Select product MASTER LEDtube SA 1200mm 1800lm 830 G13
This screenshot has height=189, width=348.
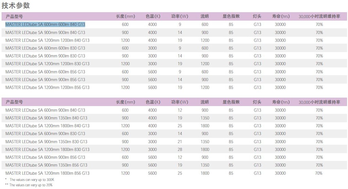[x=47, y=150]
